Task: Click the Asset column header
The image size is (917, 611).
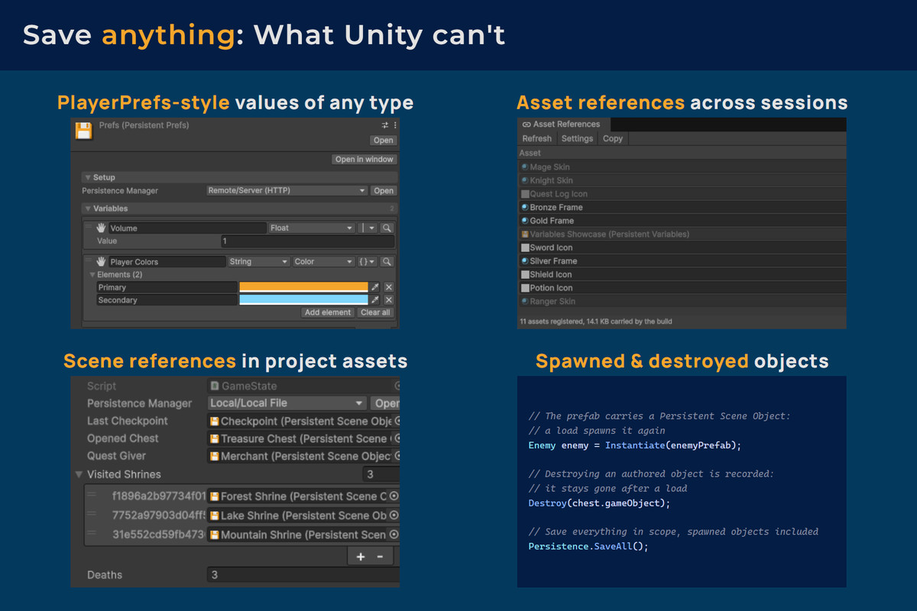Action: pos(682,153)
